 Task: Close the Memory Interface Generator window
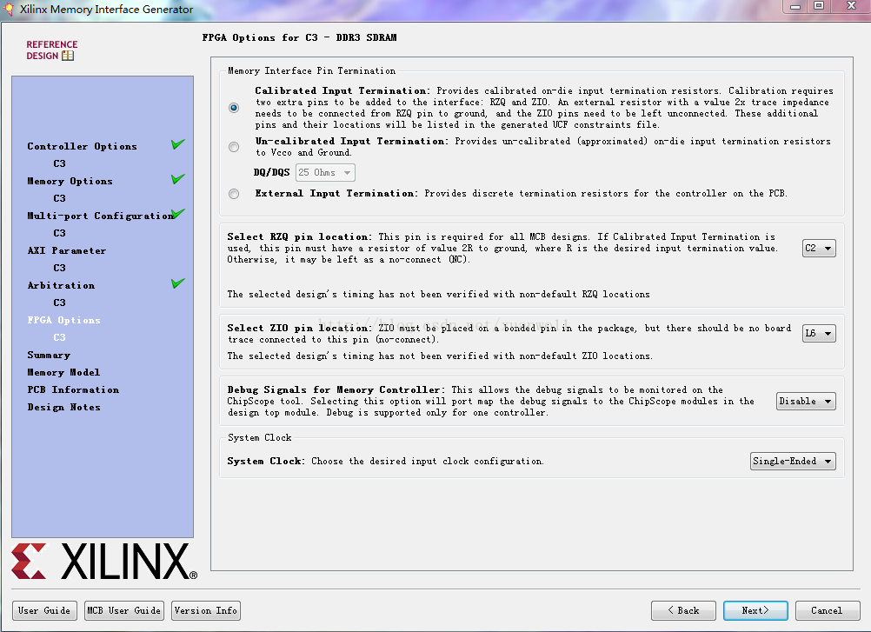(x=850, y=6)
